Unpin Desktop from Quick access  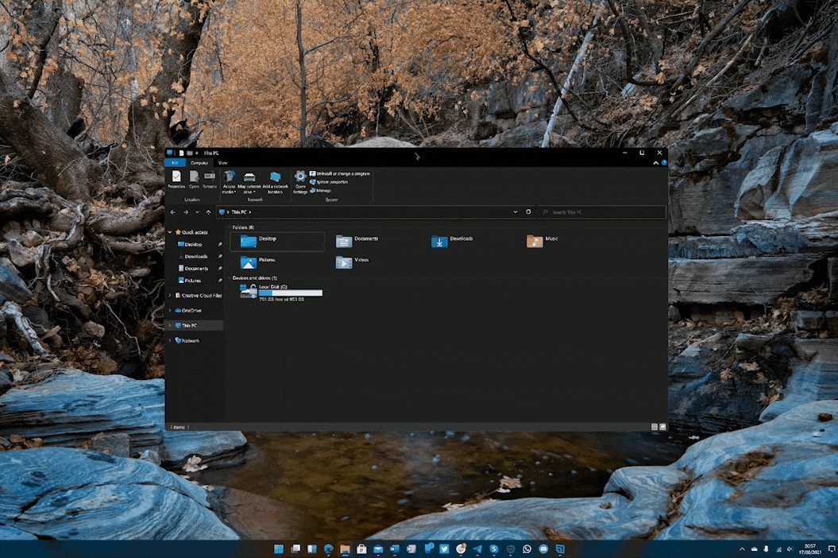(219, 245)
